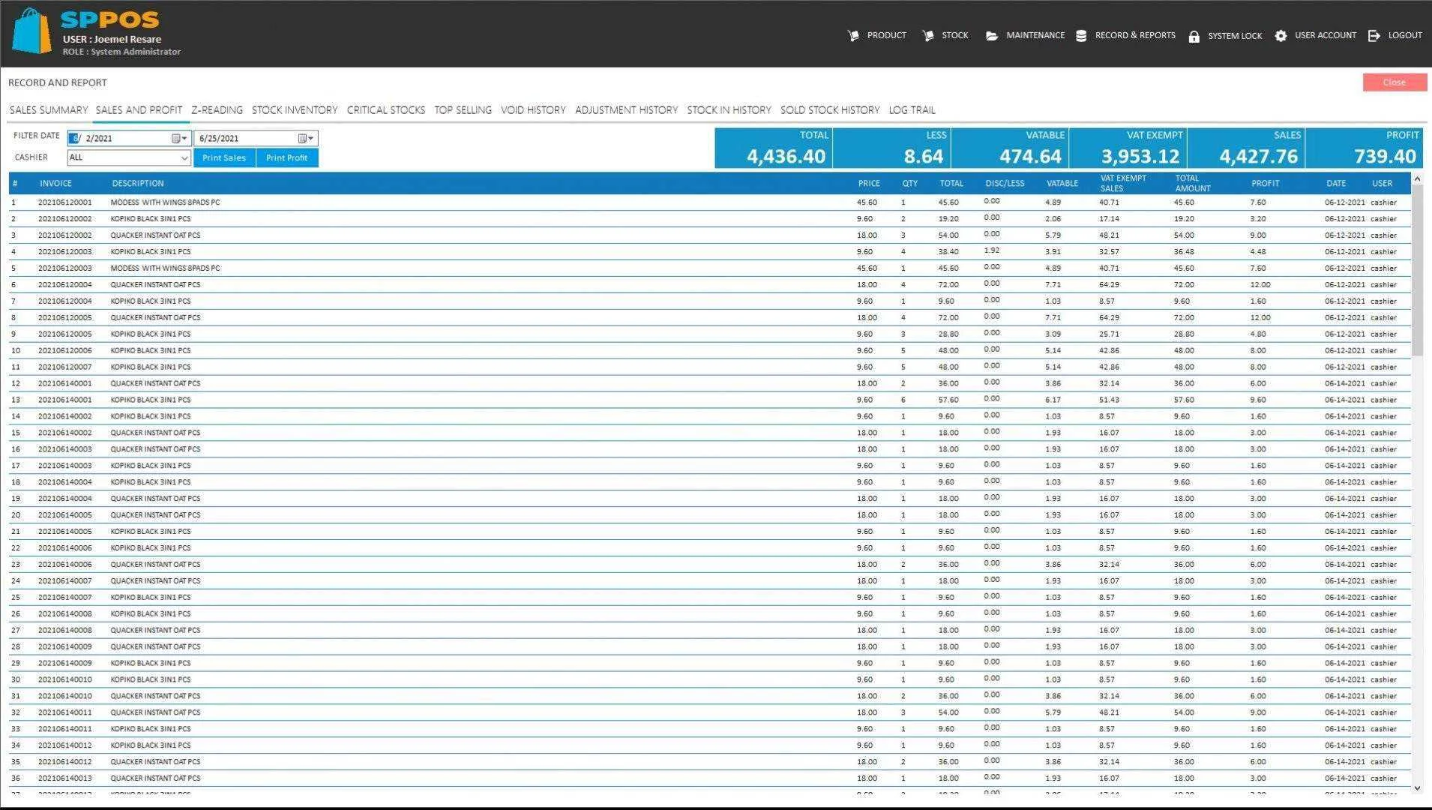Open the USER ACCOUNT menu
Image resolution: width=1432 pixels, height=810 pixels.
(1325, 35)
